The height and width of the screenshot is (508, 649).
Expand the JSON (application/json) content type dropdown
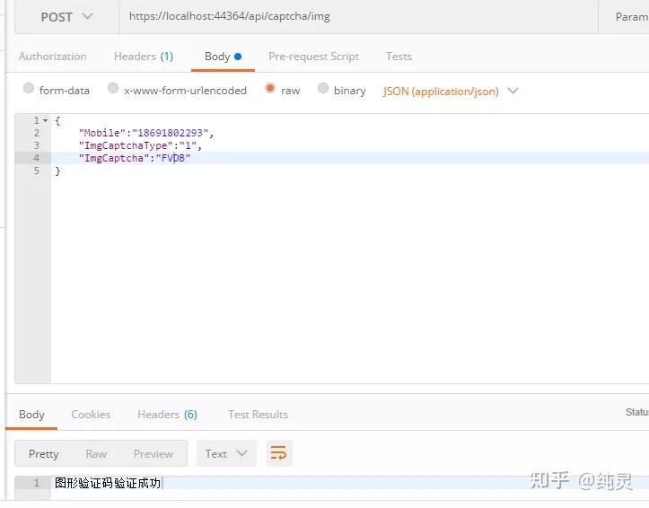[x=451, y=91]
